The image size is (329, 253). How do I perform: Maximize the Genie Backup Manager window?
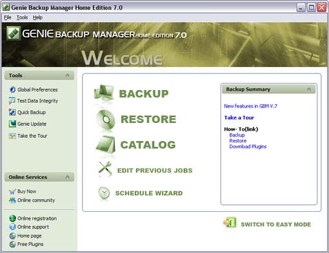(312, 8)
